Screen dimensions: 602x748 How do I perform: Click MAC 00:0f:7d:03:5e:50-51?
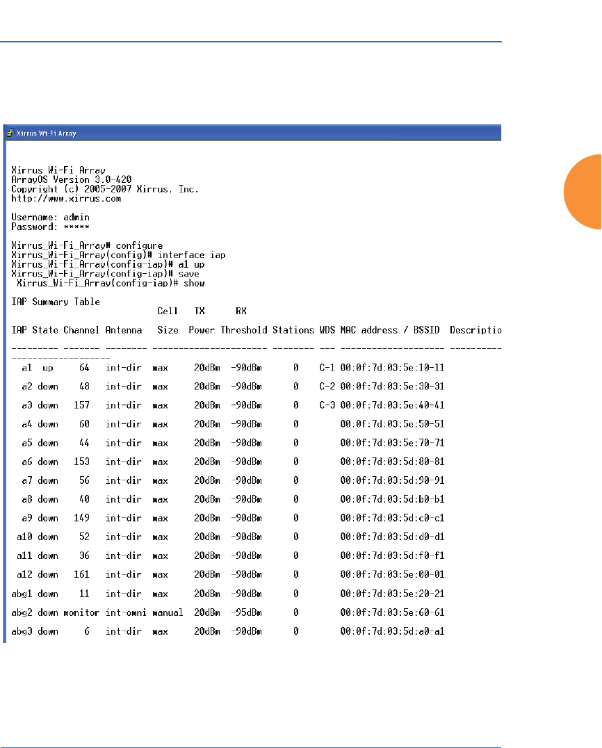pyautogui.click(x=393, y=424)
